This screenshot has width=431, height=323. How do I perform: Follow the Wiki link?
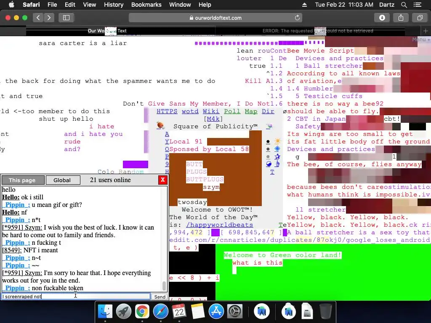click(x=211, y=111)
